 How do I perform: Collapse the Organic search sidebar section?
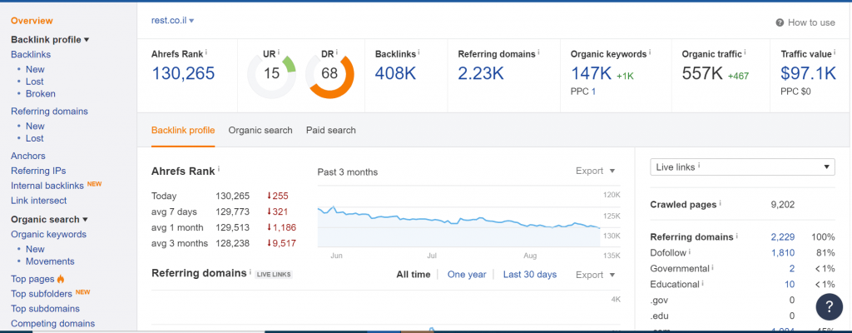tap(49, 219)
